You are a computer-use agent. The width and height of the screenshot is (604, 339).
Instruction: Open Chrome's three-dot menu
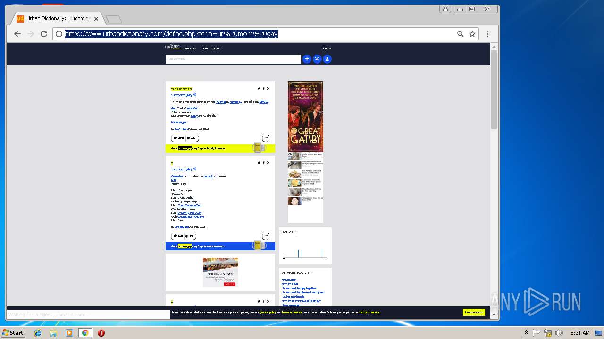[487, 34]
